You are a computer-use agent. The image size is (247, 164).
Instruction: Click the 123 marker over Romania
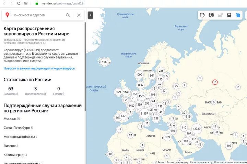coord(160,106)
